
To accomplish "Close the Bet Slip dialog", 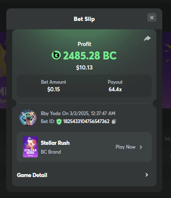I will point(152,18).
